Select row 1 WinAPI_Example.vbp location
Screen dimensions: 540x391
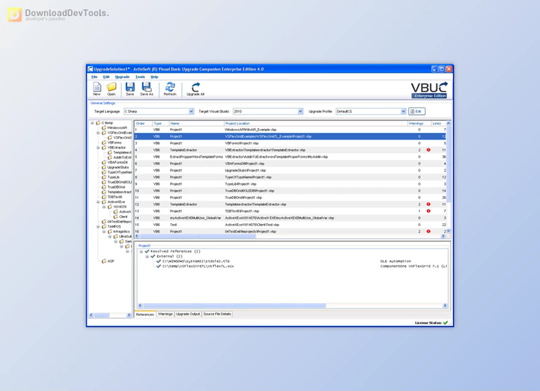[x=251, y=130]
